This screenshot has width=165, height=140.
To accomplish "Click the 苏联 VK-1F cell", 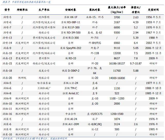I will (71, 17).
